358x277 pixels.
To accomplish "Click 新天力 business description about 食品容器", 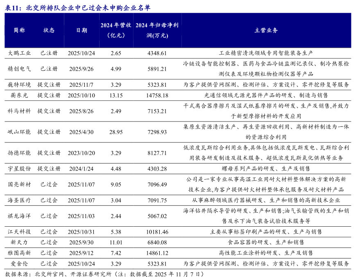I will tap(266, 242).
